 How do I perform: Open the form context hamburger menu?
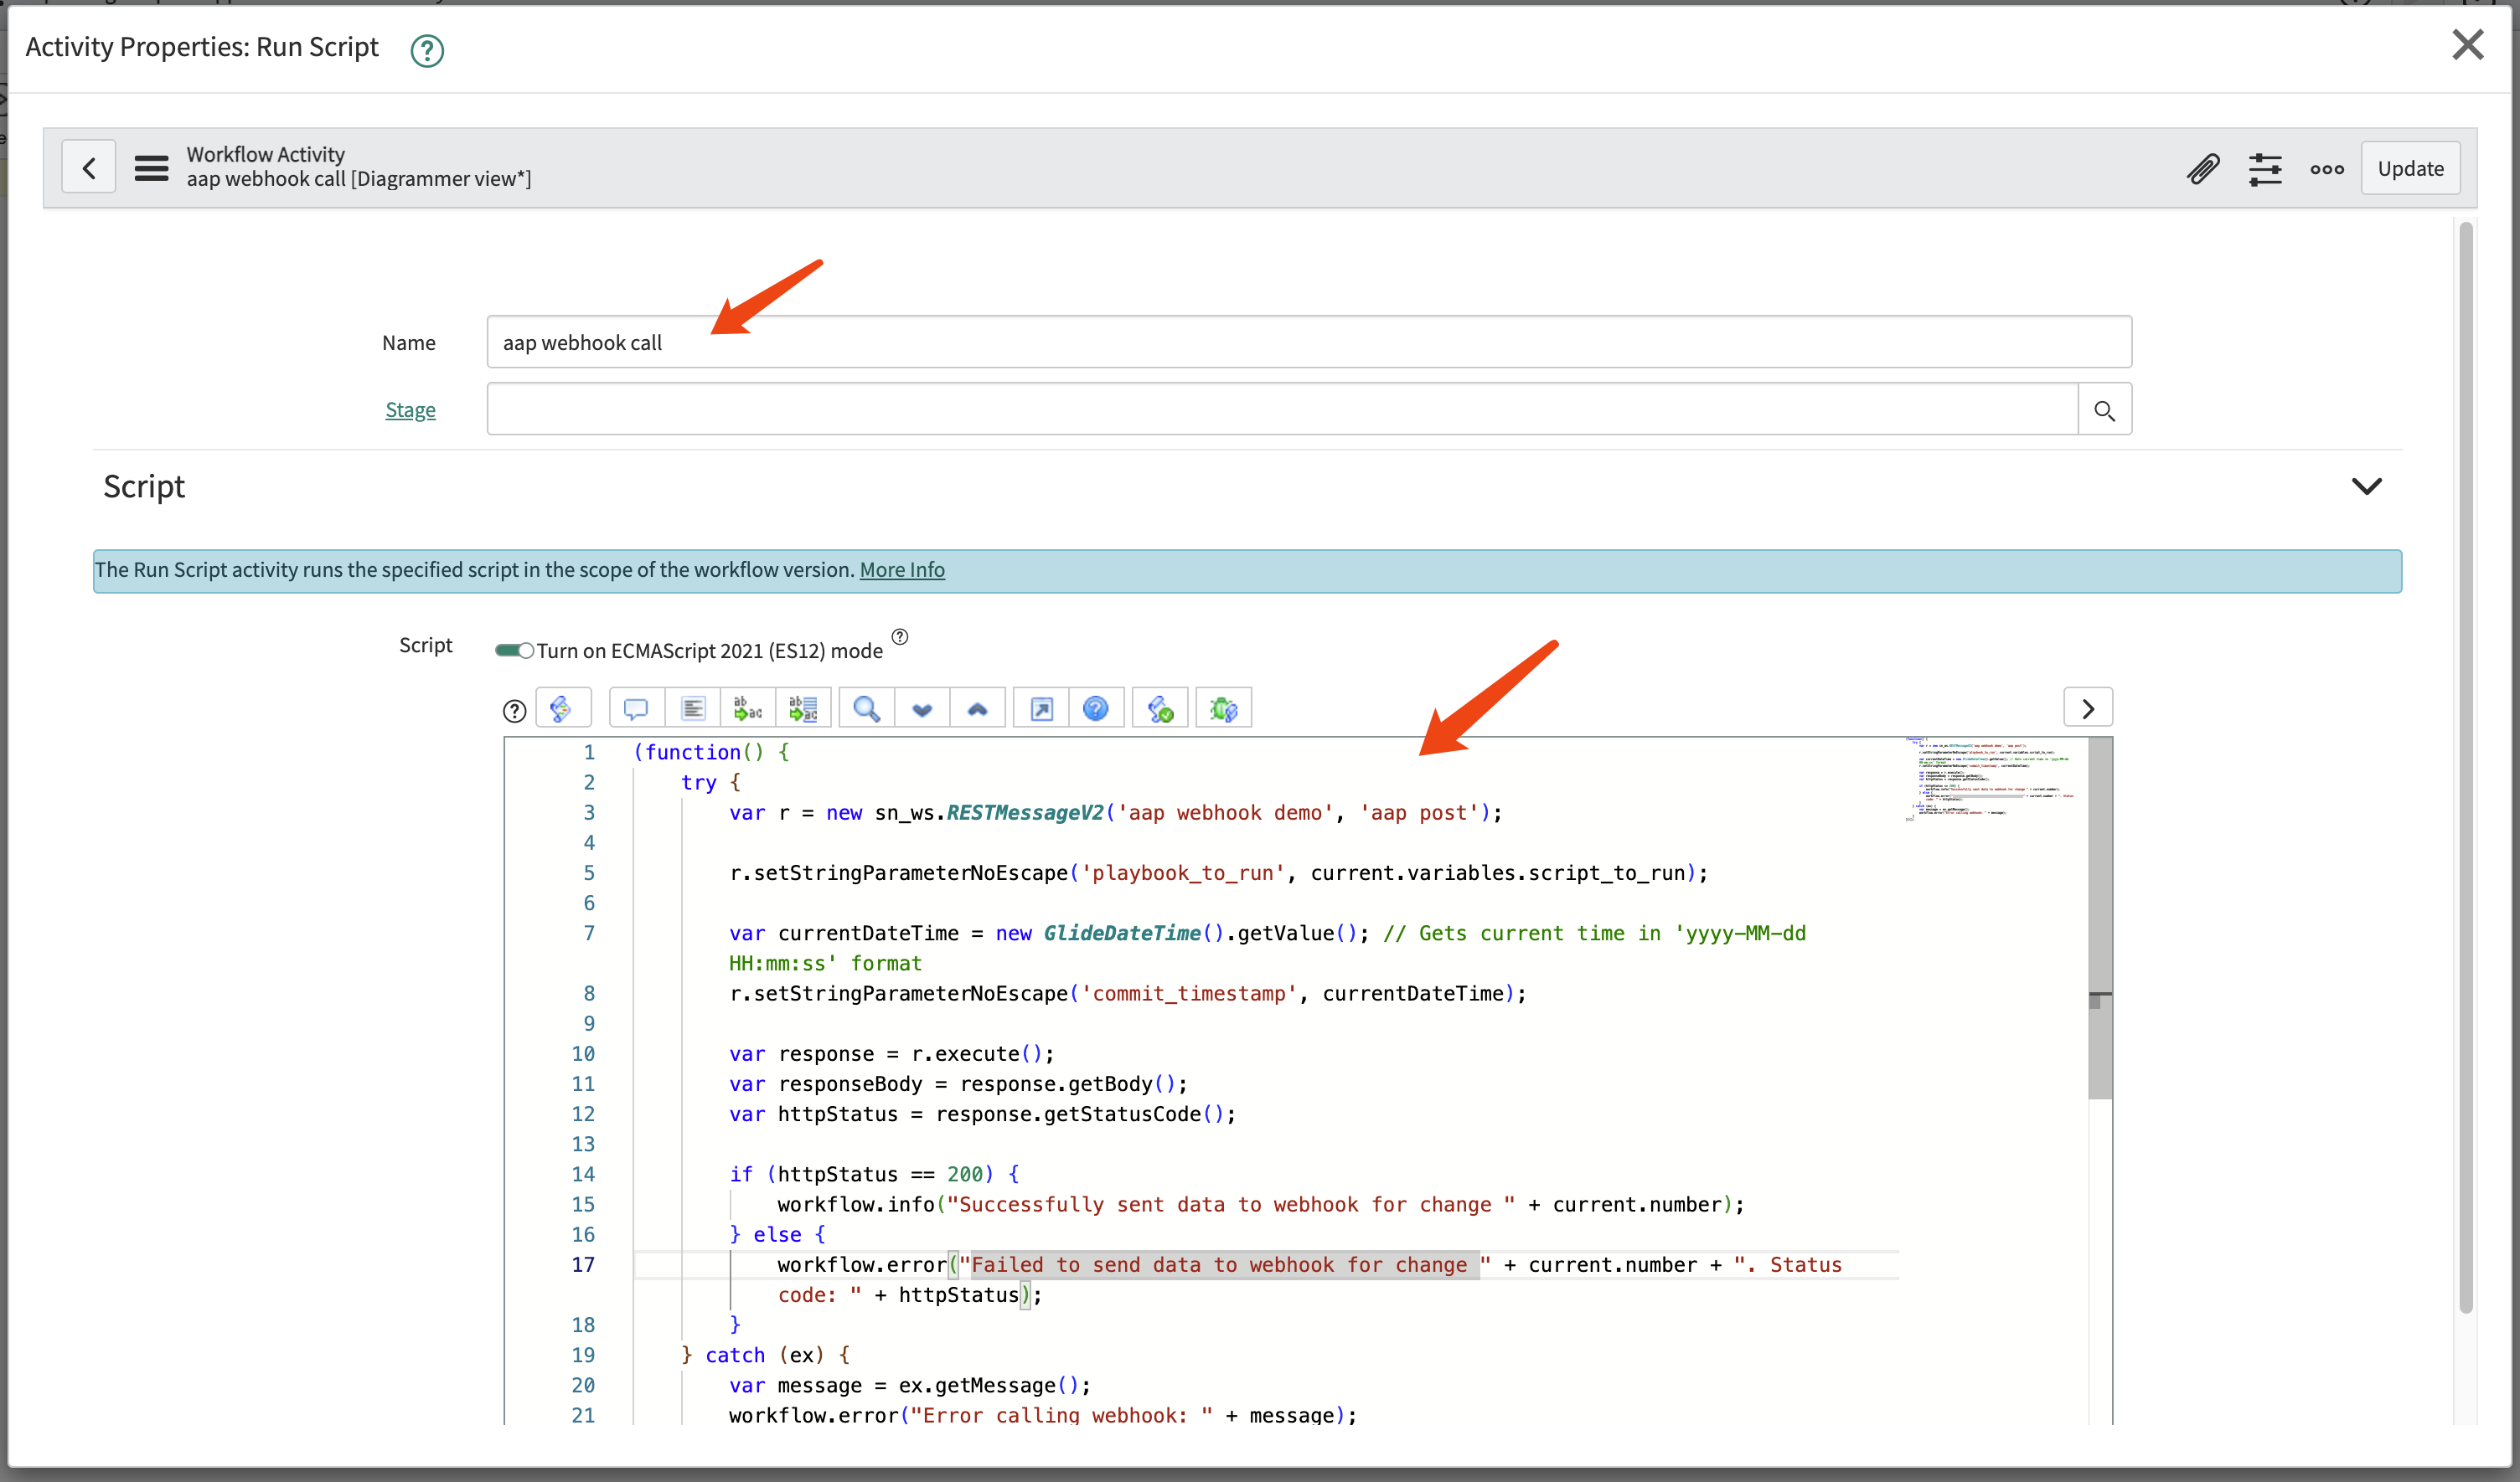click(151, 167)
